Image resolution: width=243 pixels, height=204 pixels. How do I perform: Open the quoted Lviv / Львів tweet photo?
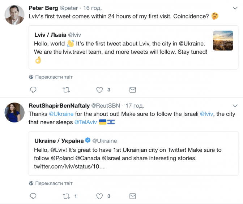point(223,40)
